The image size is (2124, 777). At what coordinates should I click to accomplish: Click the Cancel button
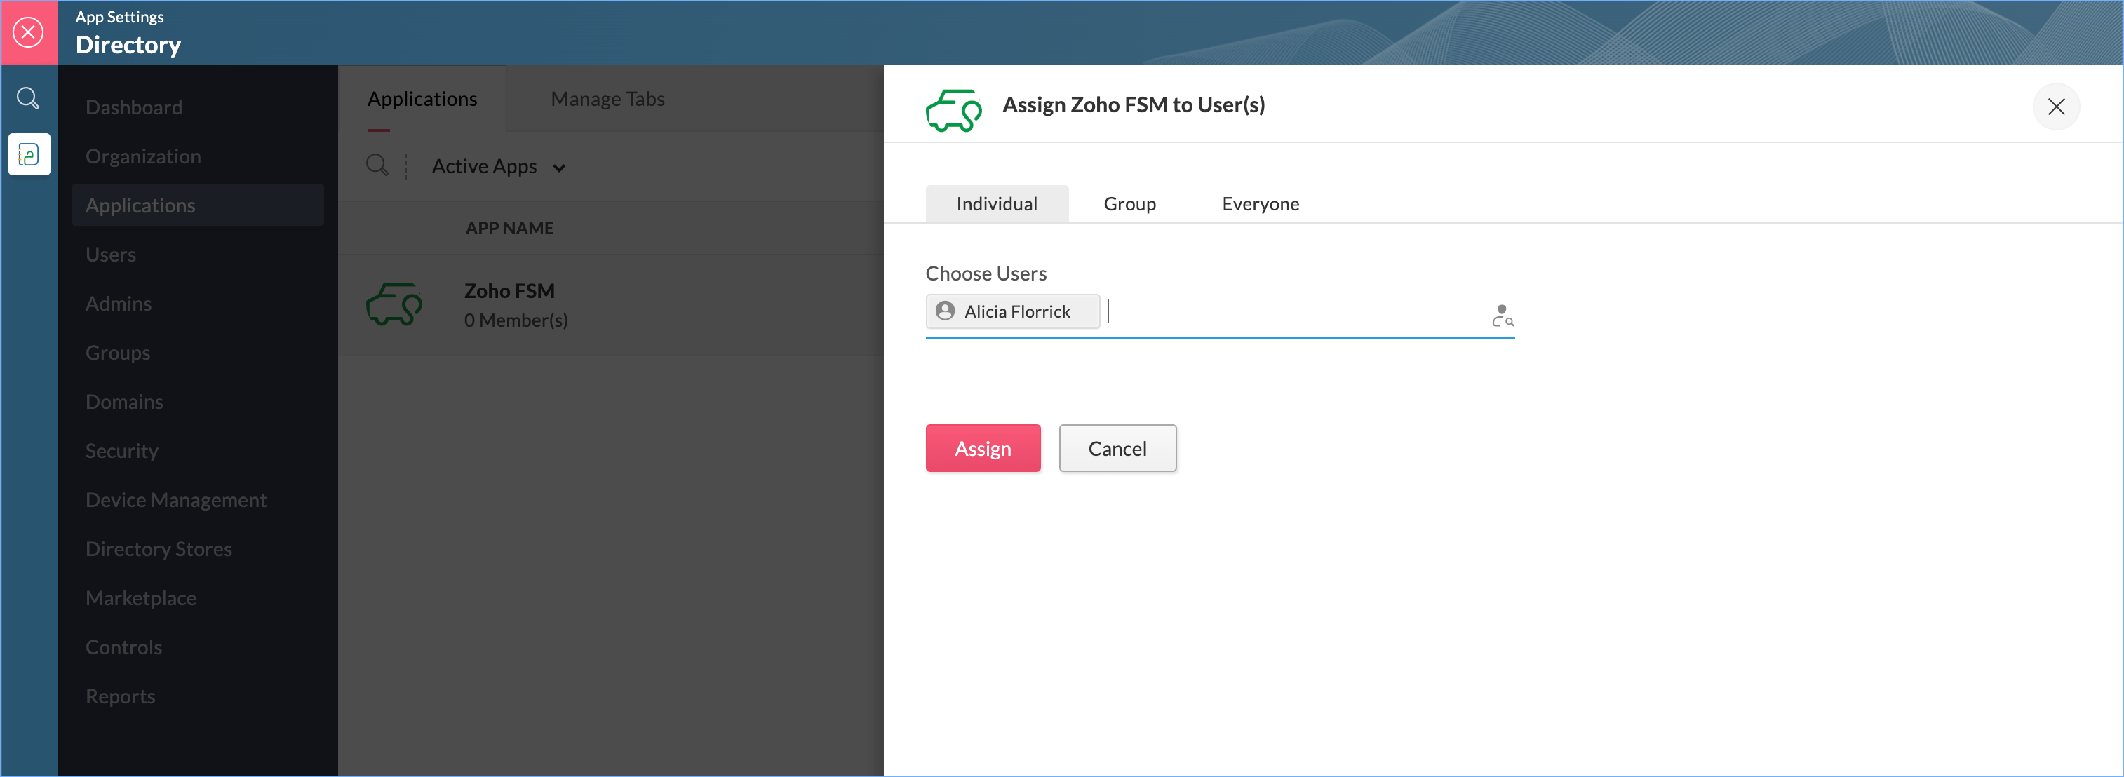pyautogui.click(x=1117, y=448)
